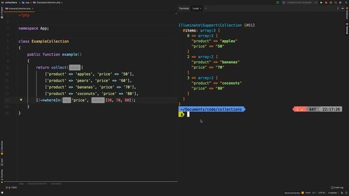
Task: Click the yellow intention lightbulb in the gutter
Action: coord(21,100)
